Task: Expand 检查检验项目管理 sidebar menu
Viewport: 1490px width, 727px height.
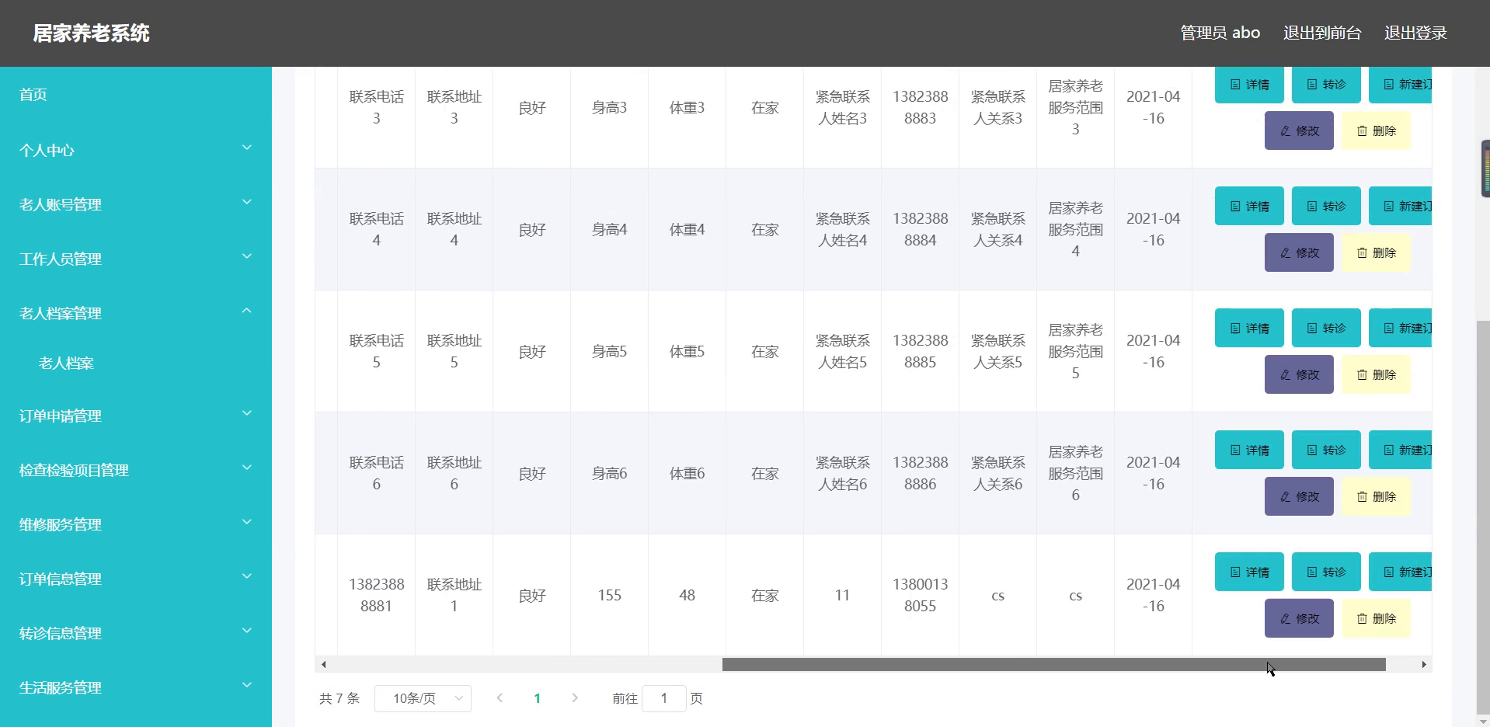Action: point(136,470)
